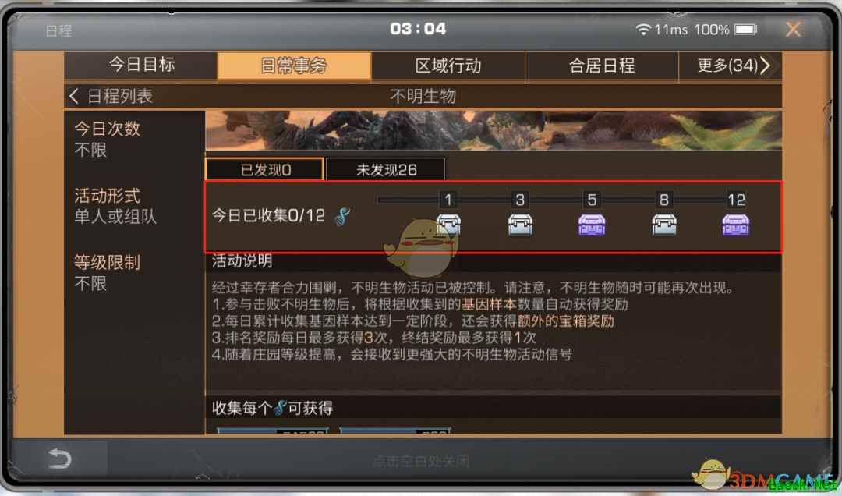Open the purple chest under milestone 12
The width and height of the screenshot is (842, 496).
736,225
